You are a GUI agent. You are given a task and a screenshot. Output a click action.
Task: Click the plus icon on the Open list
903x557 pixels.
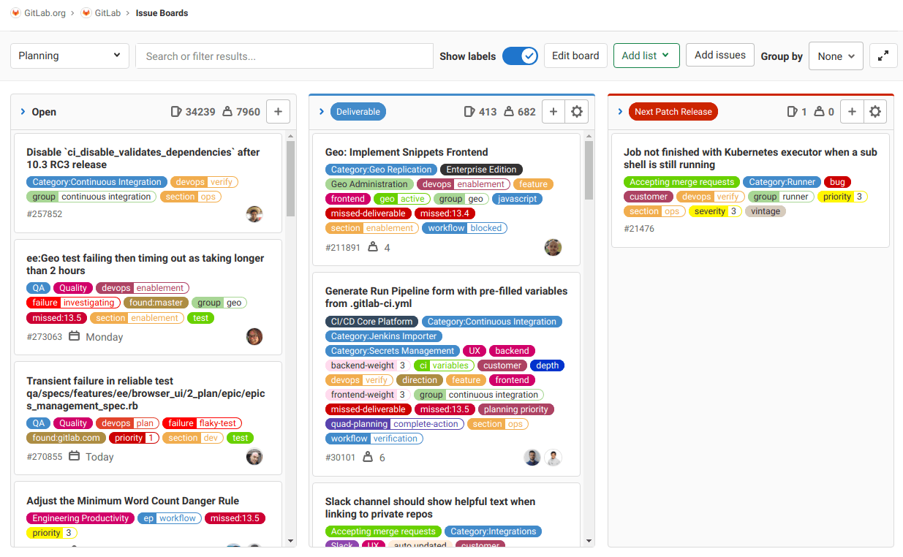(x=278, y=111)
